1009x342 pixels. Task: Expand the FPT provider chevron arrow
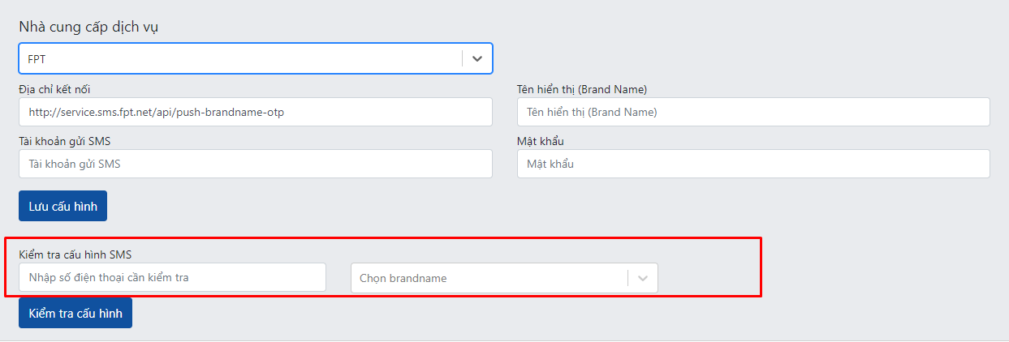click(x=477, y=58)
